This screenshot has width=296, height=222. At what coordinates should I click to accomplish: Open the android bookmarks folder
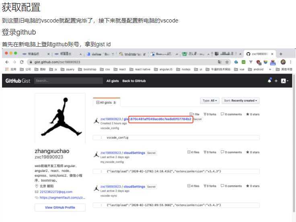256,69
